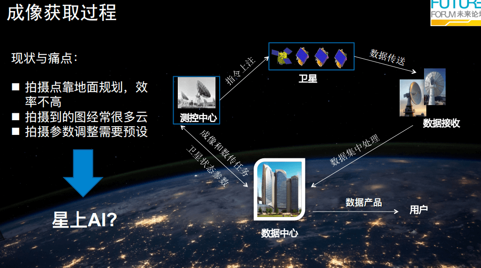Click the 测控中心 radio dish photo
Screen dimensions: 481x268
coord(197,93)
